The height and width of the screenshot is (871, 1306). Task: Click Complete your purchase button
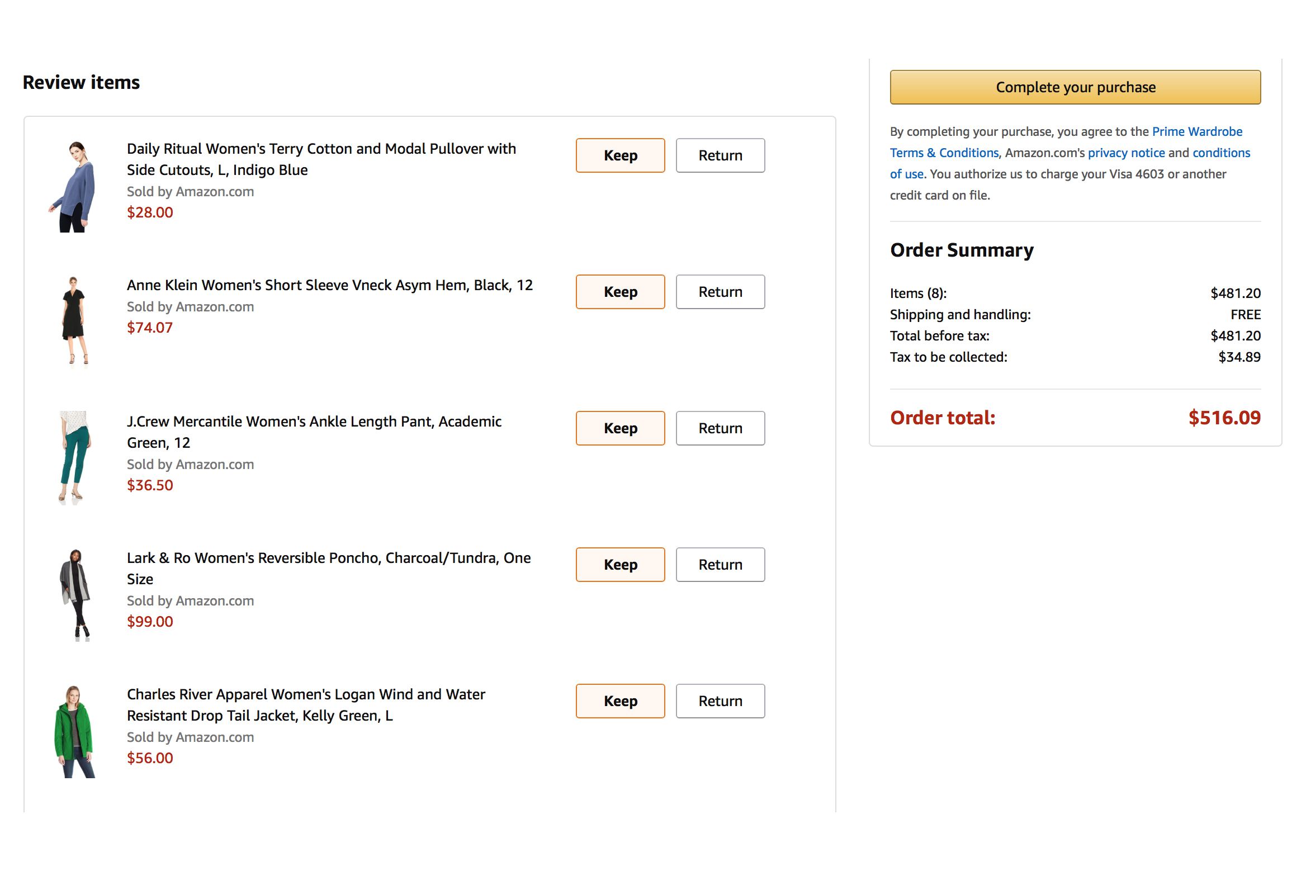coord(1075,87)
